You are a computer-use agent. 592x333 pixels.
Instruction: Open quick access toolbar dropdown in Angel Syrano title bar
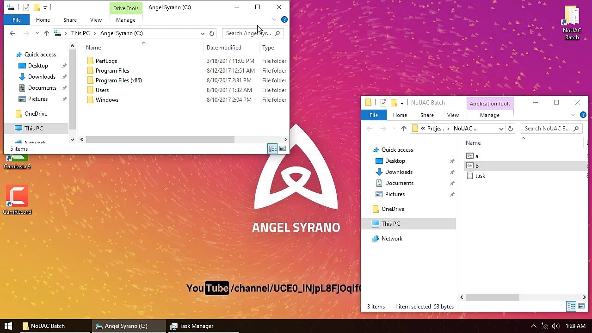pos(45,7)
